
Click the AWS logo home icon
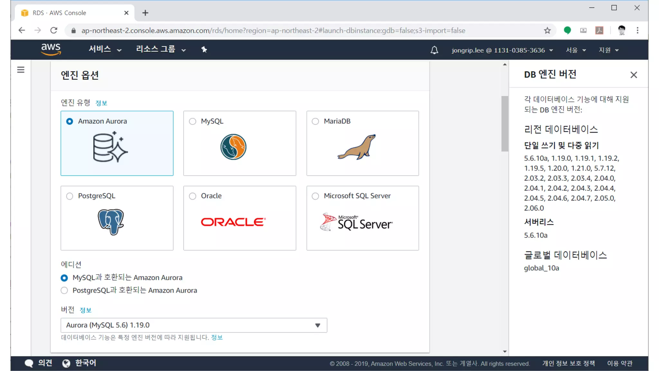click(51, 50)
